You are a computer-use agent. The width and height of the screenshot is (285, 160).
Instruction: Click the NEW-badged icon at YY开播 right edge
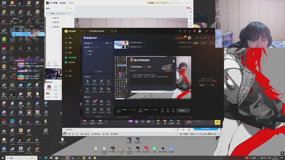click(190, 9)
